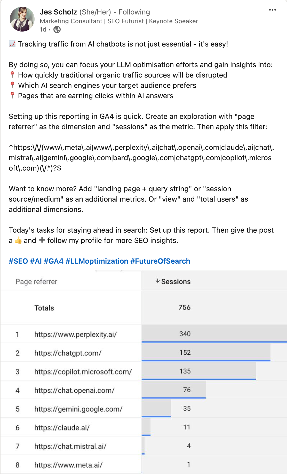Image resolution: width=287 pixels, height=474 pixels.
Task: Open the #SEO hashtag
Action: 18,261
